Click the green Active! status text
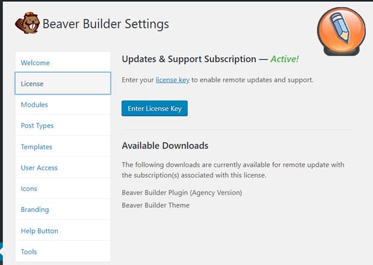 point(285,59)
